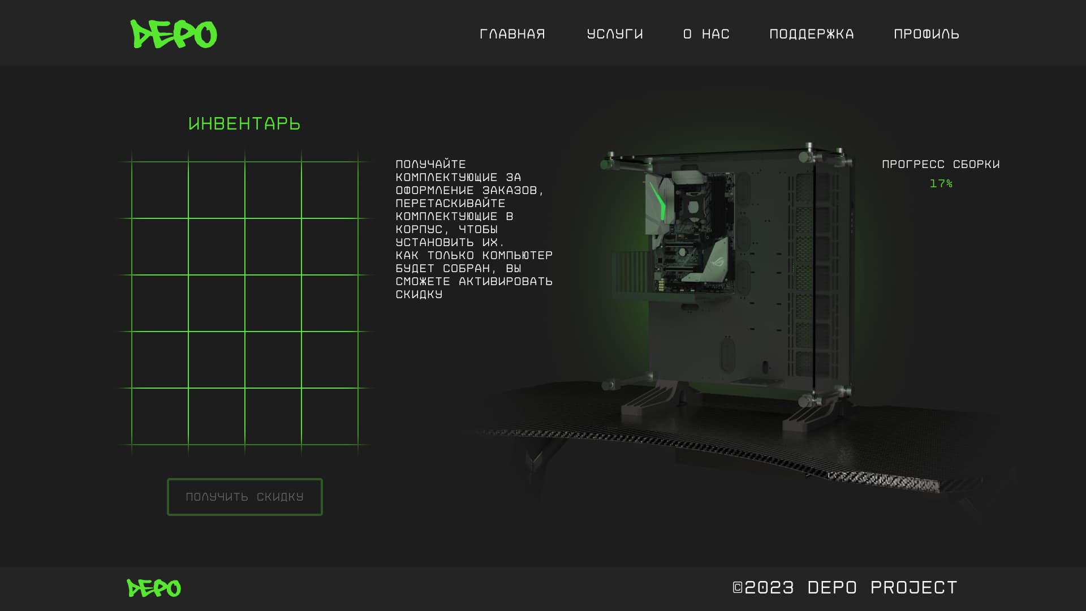The height and width of the screenshot is (611, 1086).
Task: Click the DEPO logo in header
Action: tap(173, 34)
